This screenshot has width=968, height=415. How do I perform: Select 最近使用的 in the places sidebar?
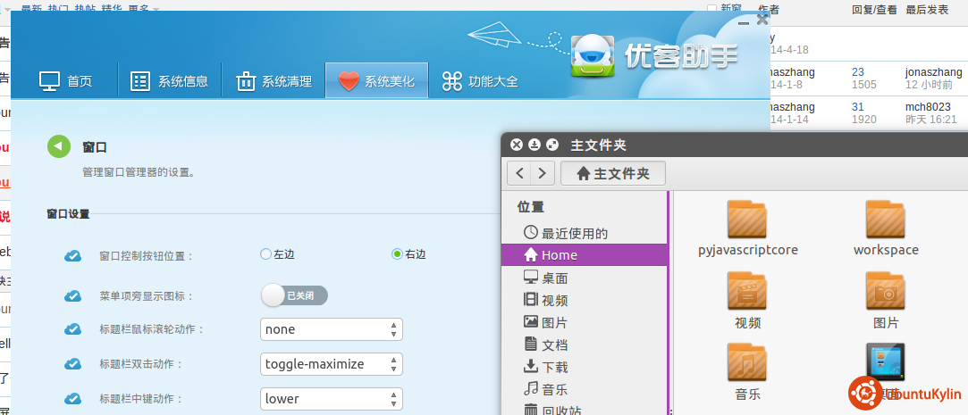pos(574,233)
